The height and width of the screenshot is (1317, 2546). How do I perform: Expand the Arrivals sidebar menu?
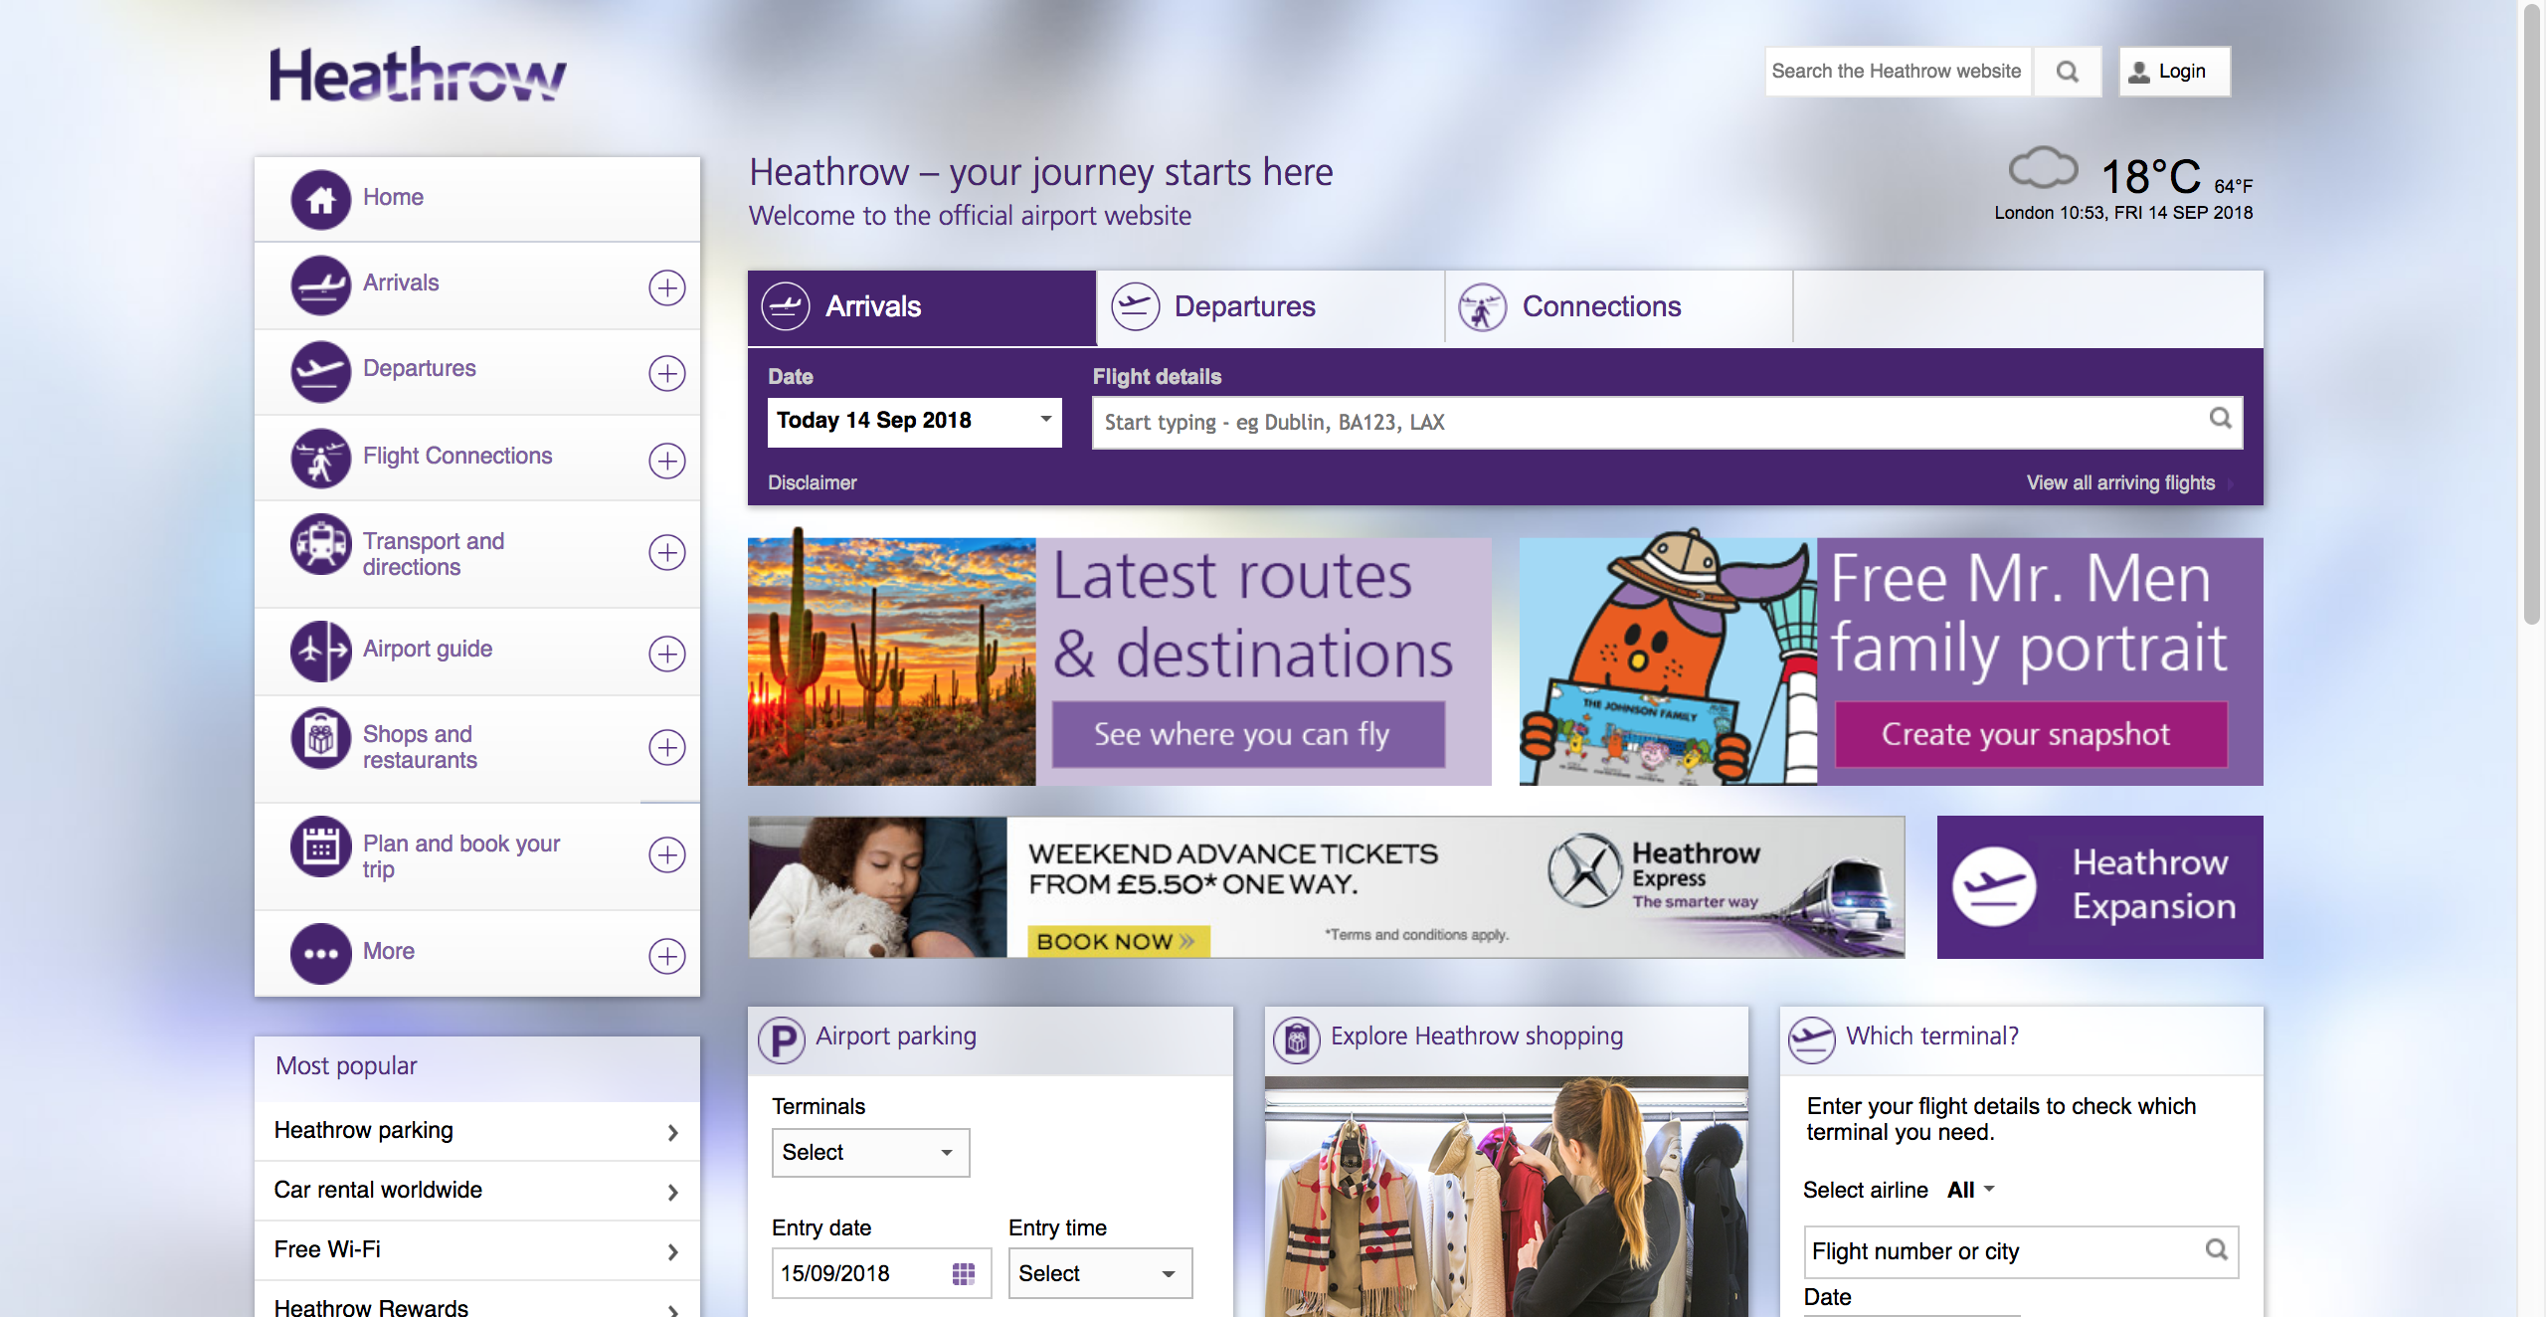coord(667,287)
